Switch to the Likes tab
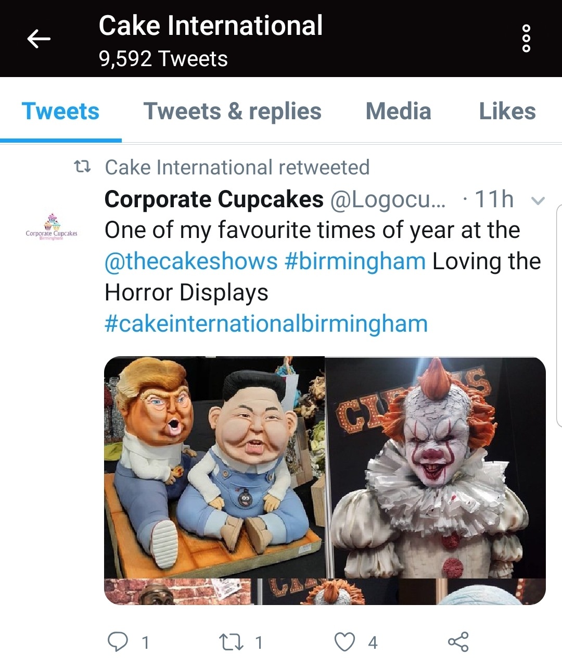The height and width of the screenshot is (667, 562). 507,111
